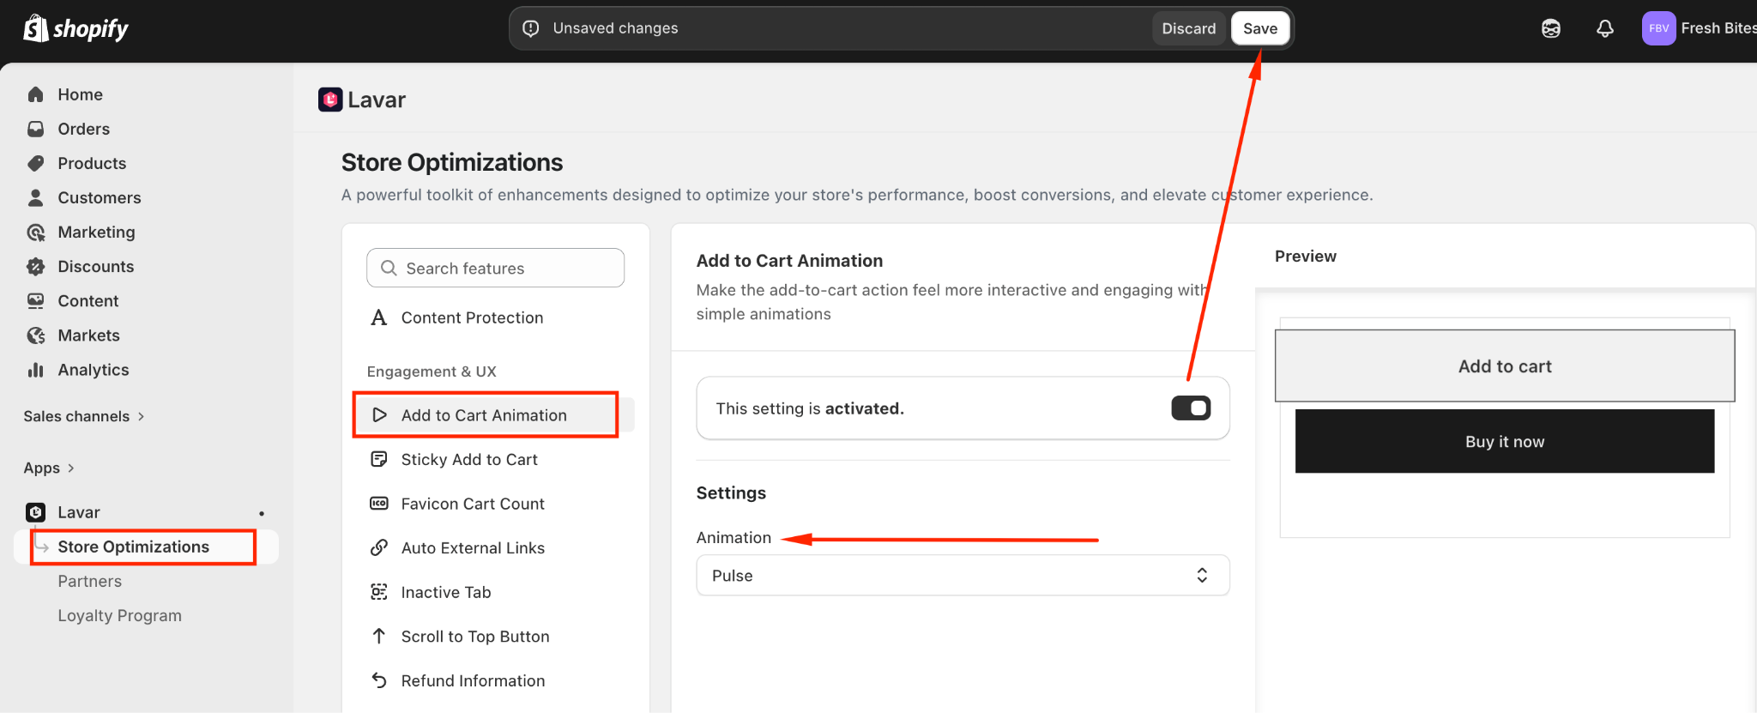Viewport: 1757px width, 713px height.
Task: Click the Content image icon
Action: (35, 301)
